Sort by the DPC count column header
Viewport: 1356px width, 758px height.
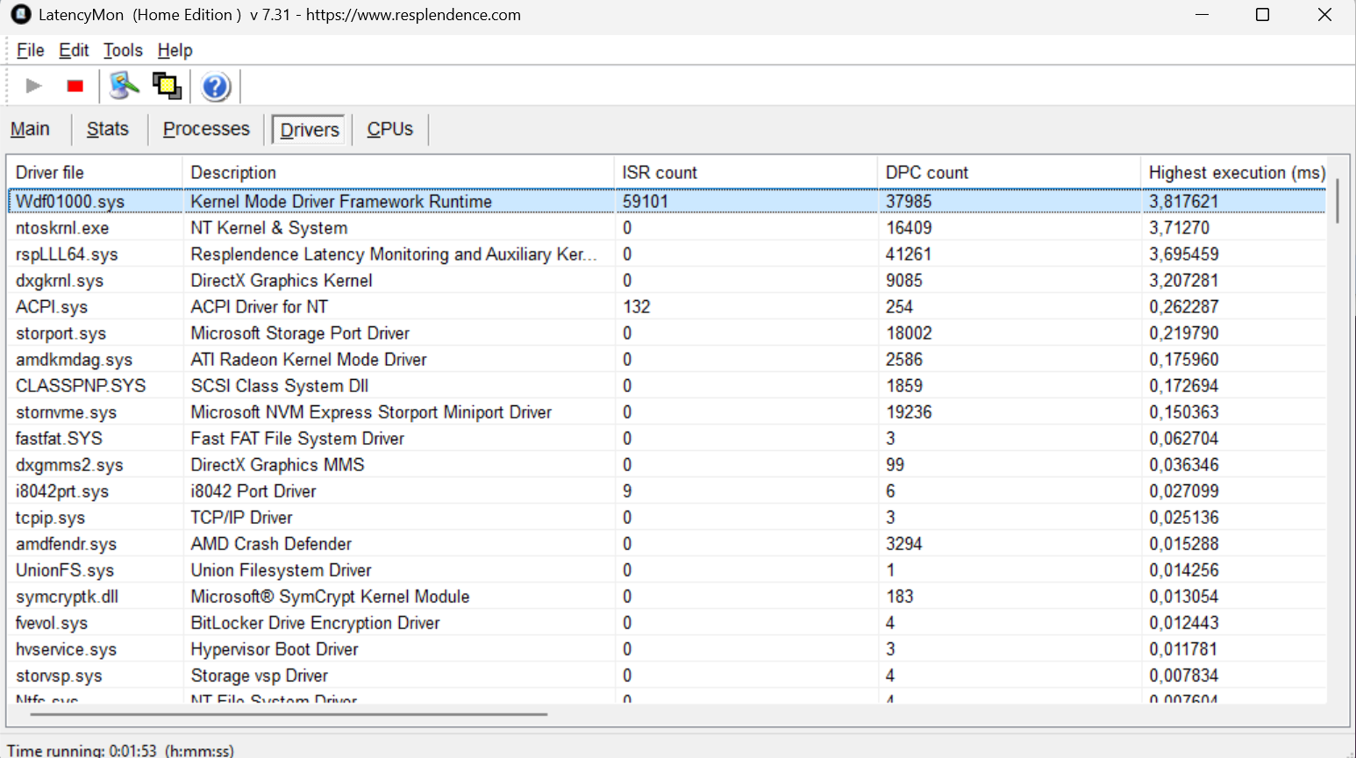pyautogui.click(x=1009, y=173)
